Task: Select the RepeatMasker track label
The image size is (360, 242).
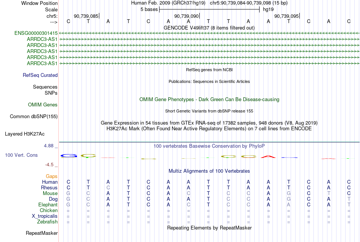Action: click(x=42, y=233)
